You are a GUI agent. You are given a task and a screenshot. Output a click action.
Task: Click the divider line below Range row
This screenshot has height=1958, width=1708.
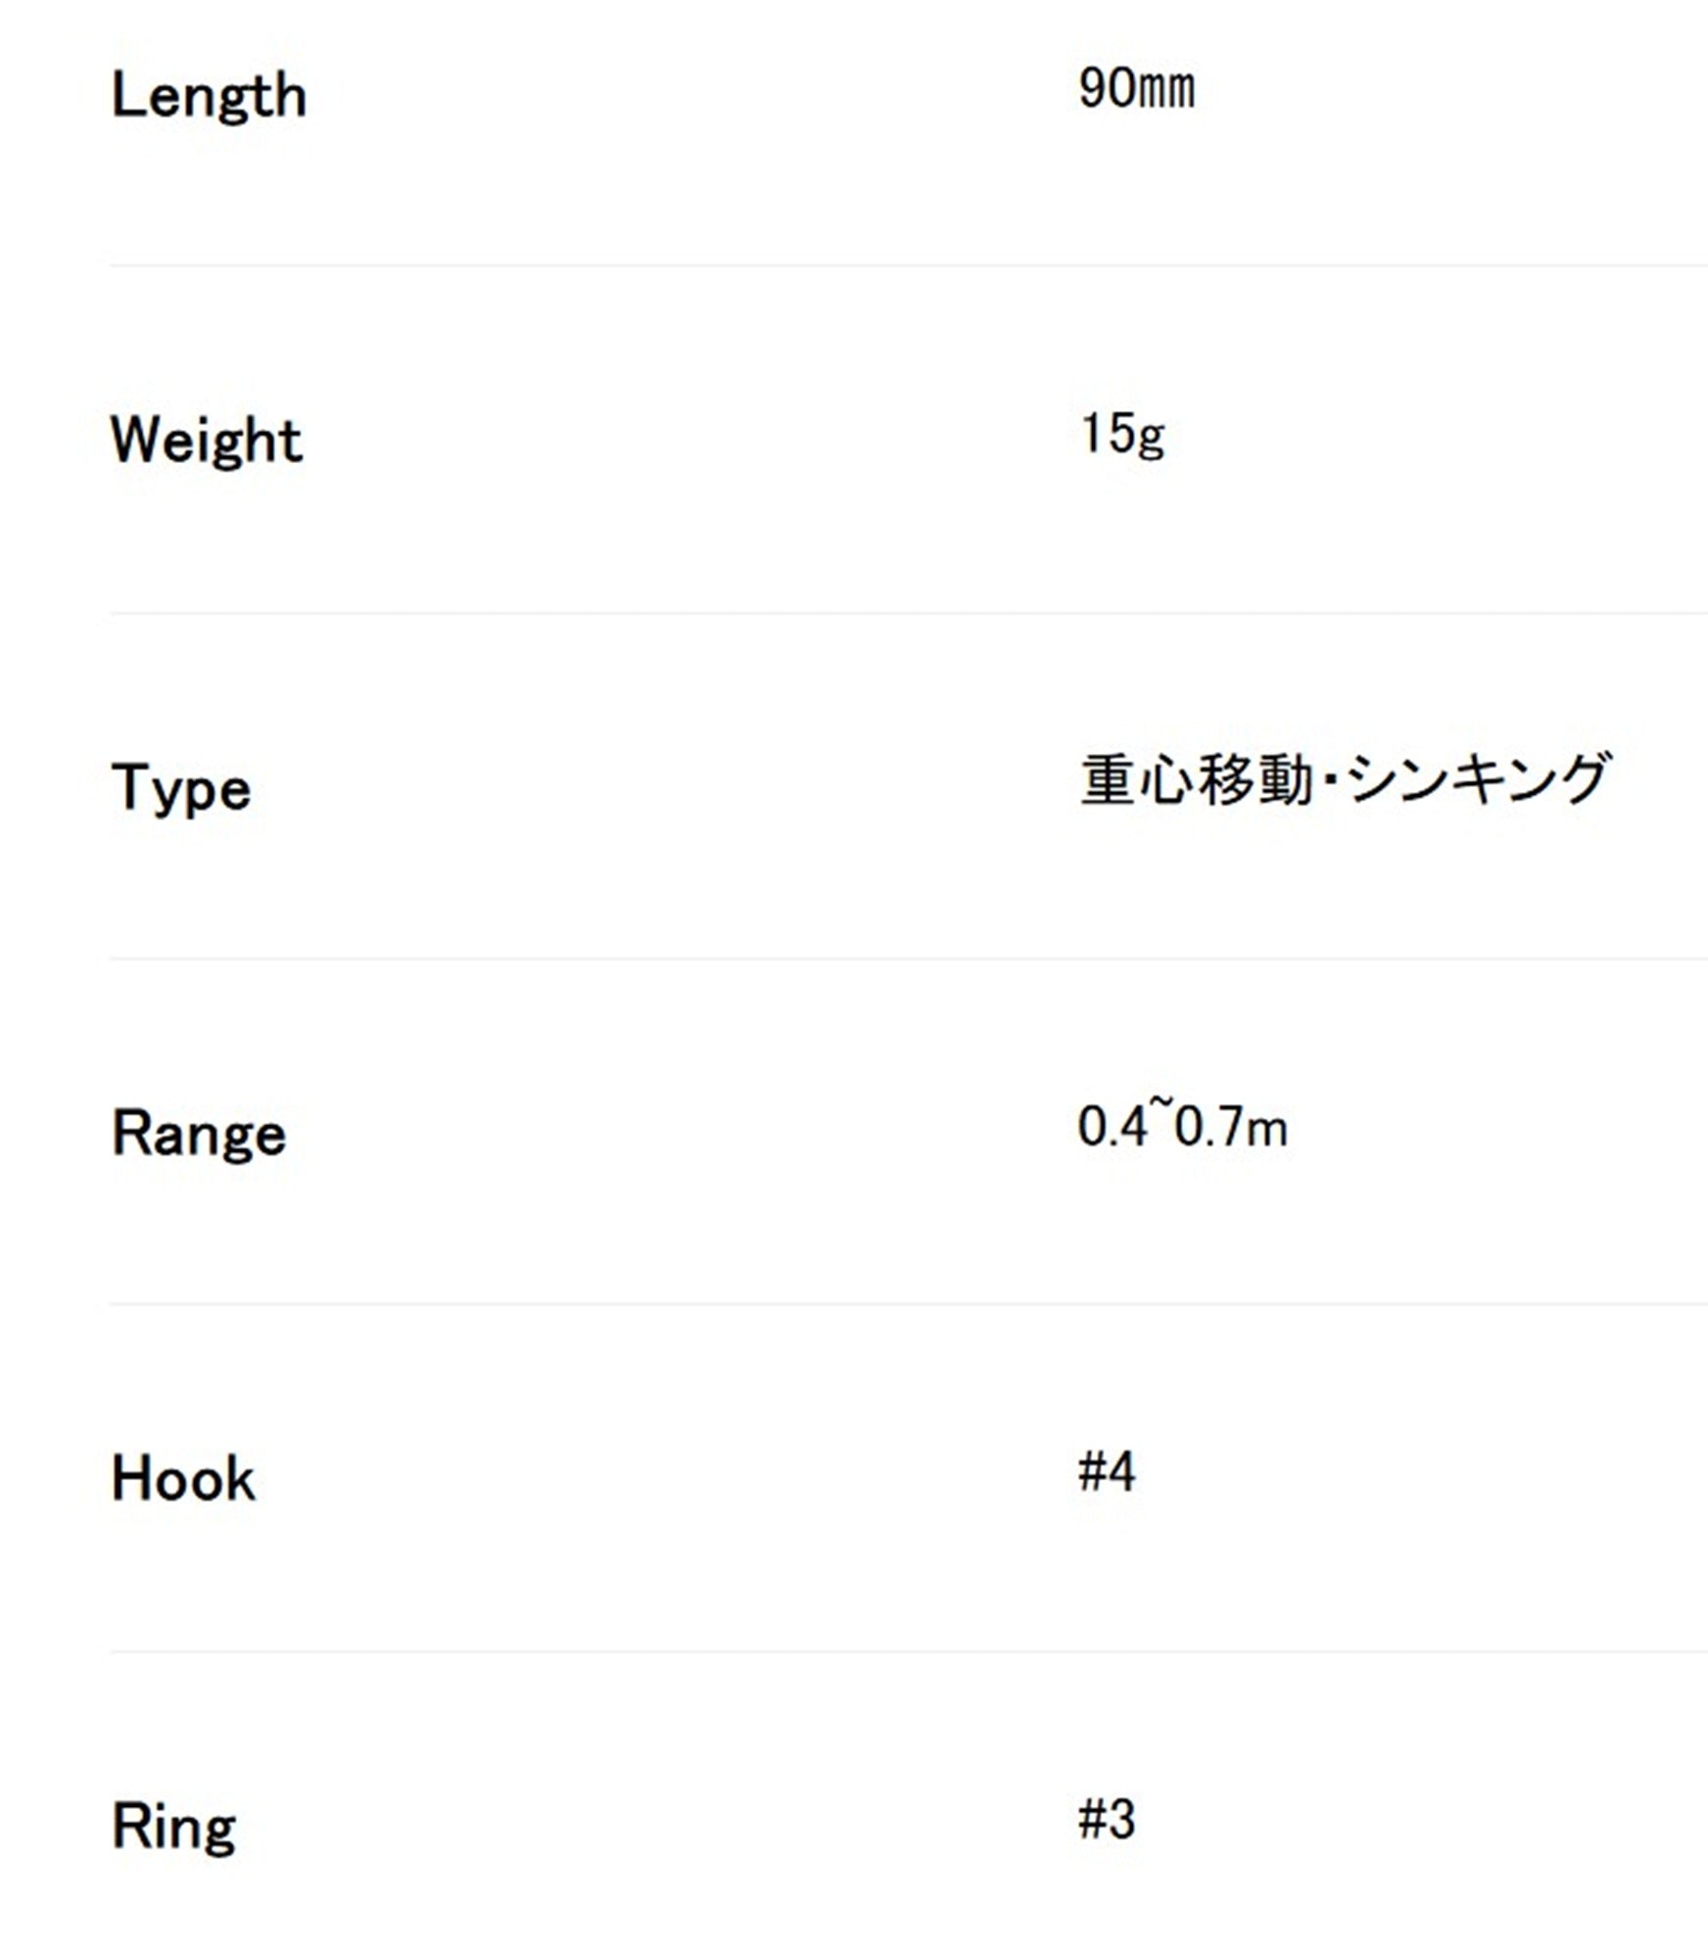pyautogui.click(x=908, y=1304)
